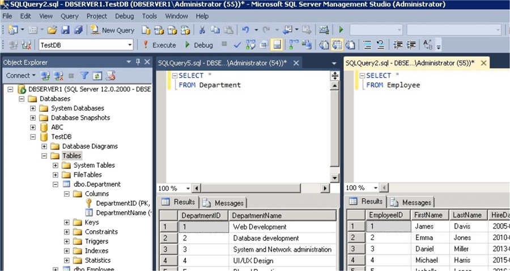Open the Query menu

tap(69, 16)
